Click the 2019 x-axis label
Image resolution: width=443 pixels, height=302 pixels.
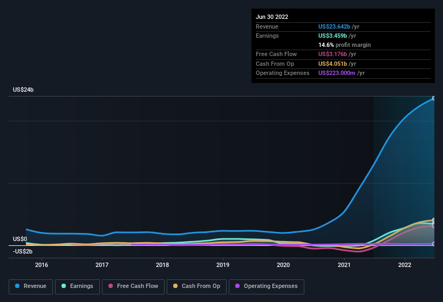[x=223, y=265]
